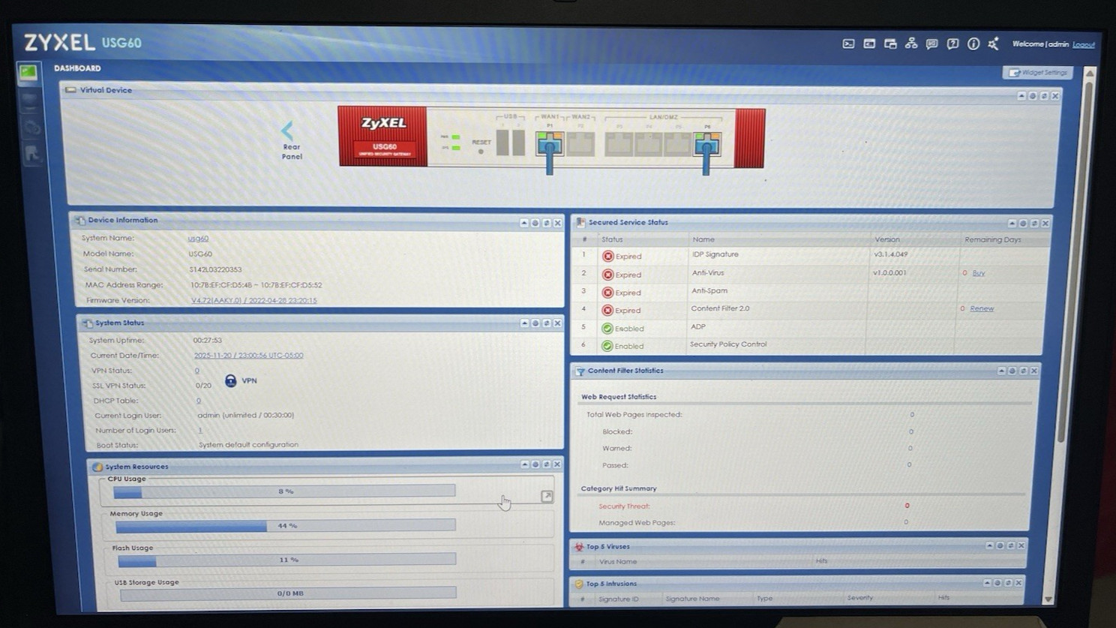Screen dimensions: 1116x628
Task: Refresh the System Resources widget now
Action: tap(546, 464)
